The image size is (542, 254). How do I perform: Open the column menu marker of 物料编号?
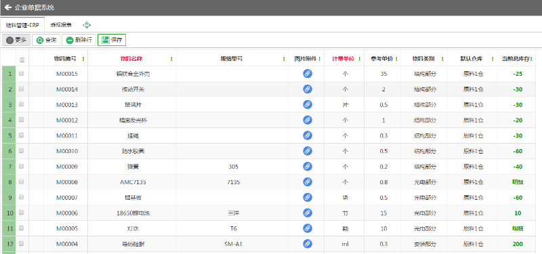point(83,59)
